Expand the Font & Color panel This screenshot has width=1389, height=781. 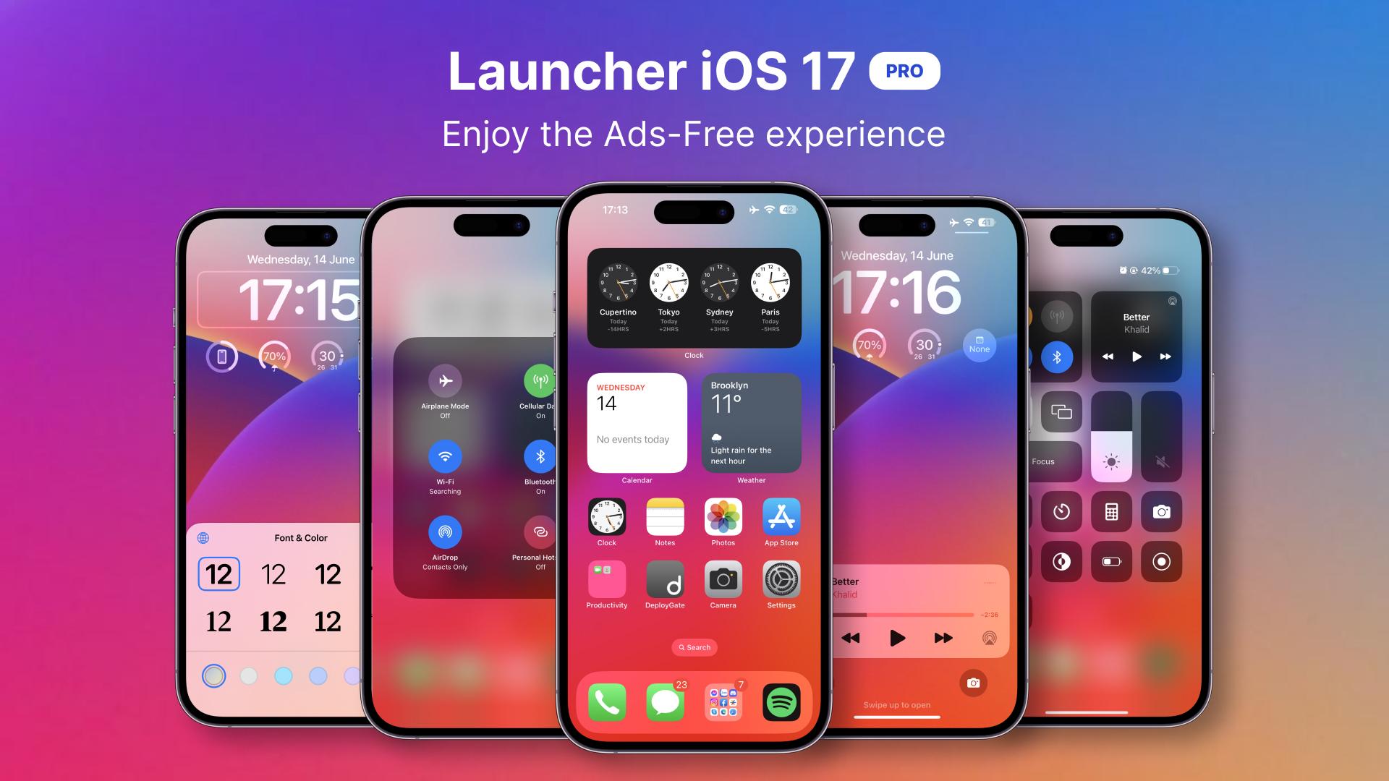point(299,537)
